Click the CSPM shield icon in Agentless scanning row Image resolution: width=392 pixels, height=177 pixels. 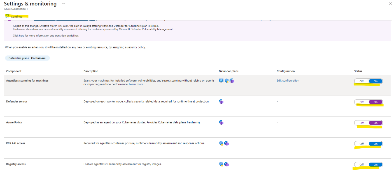click(227, 81)
